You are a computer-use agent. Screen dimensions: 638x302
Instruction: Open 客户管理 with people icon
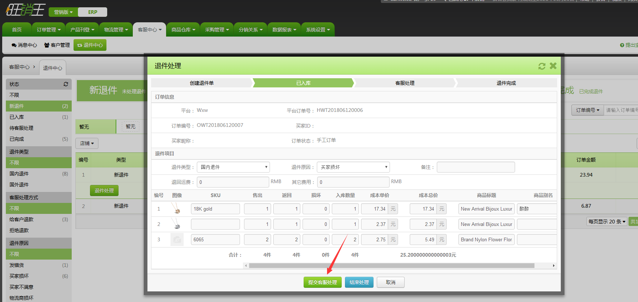pos(57,45)
